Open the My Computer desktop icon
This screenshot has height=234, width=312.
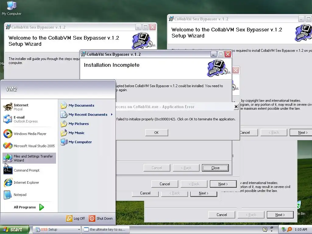point(12,8)
